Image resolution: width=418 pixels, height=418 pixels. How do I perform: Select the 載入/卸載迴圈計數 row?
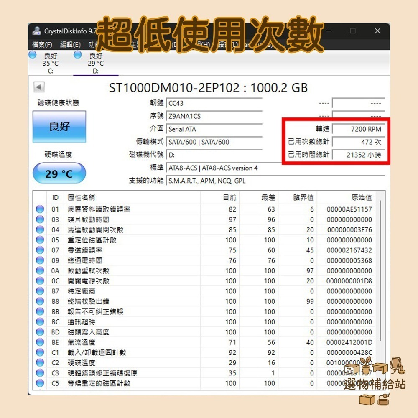point(204,352)
